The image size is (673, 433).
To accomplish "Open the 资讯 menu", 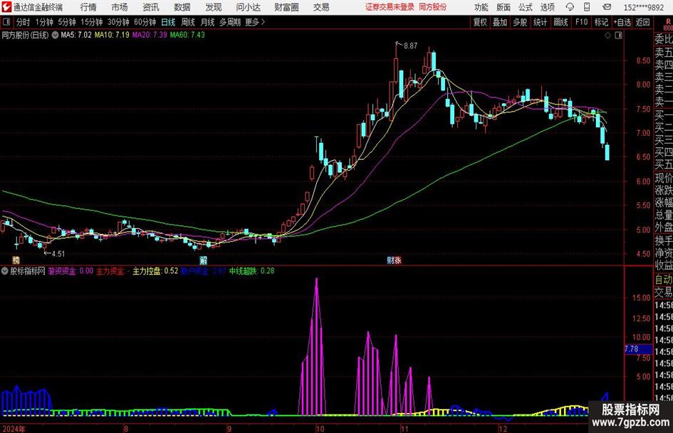I will [151, 7].
